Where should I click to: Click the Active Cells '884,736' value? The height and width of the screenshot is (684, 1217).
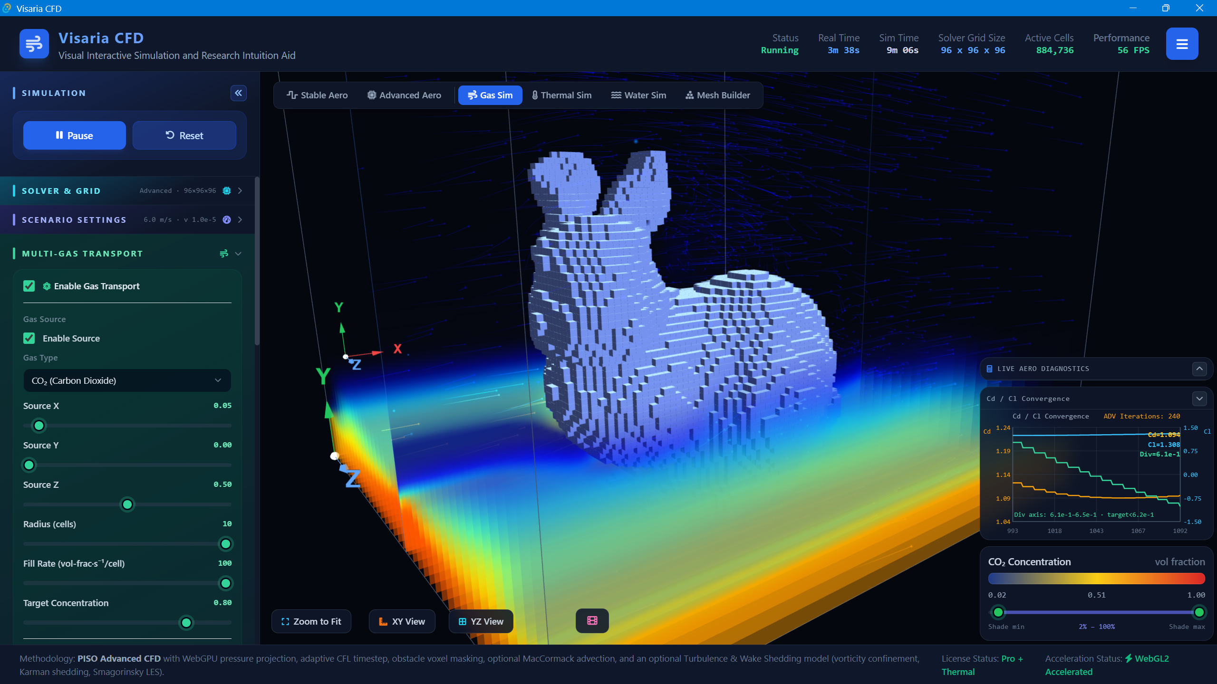tap(1055, 50)
